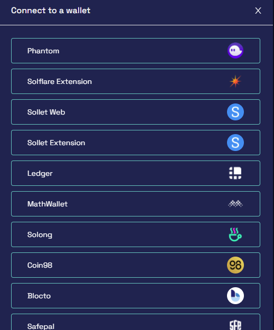The image size is (274, 330).
Task: Click the Blocto logo icon
Action: click(x=235, y=296)
